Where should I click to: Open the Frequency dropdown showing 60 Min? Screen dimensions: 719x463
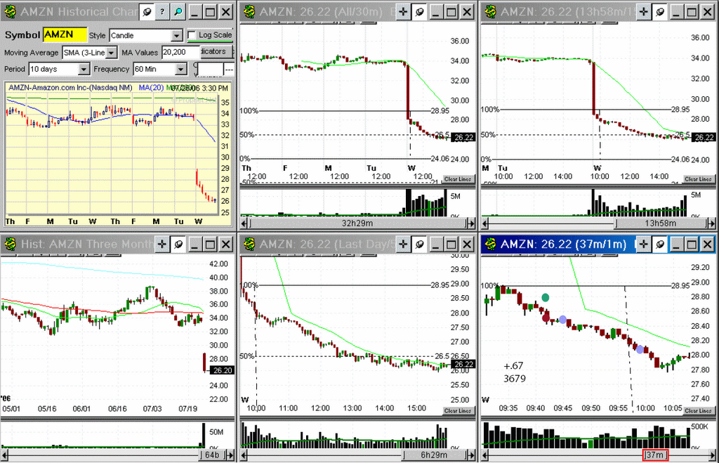click(x=181, y=70)
